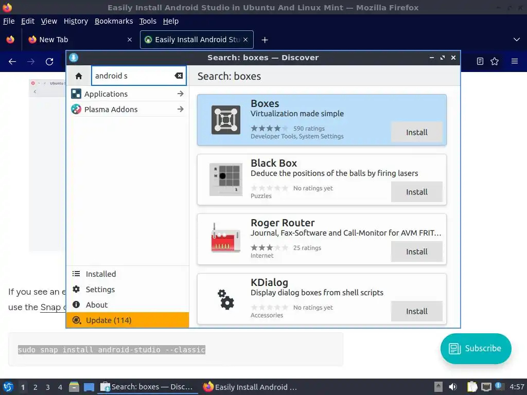Click the Settings gear icon in Discover

(76, 289)
